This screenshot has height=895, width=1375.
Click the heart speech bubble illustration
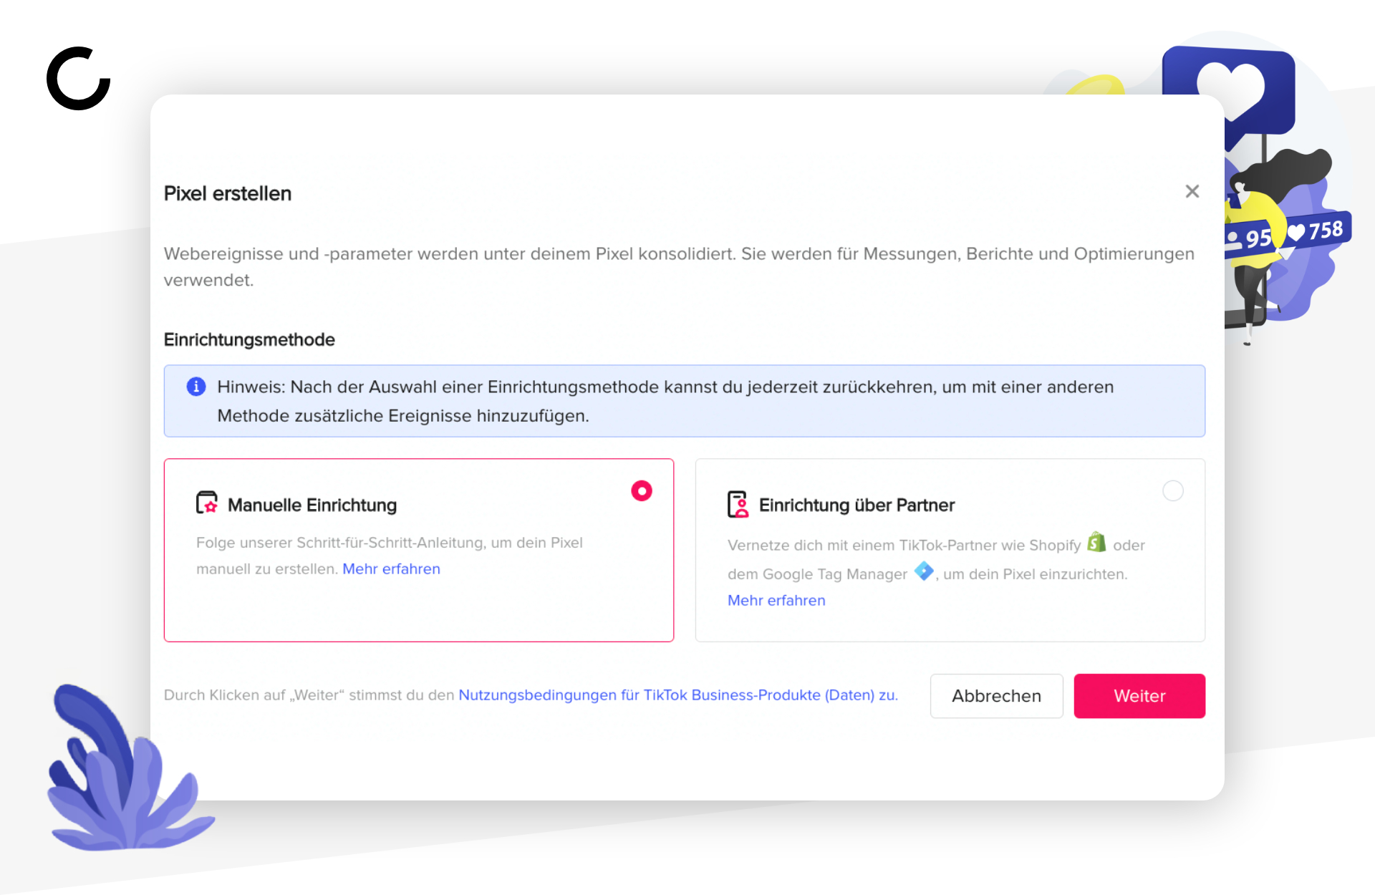1229,88
